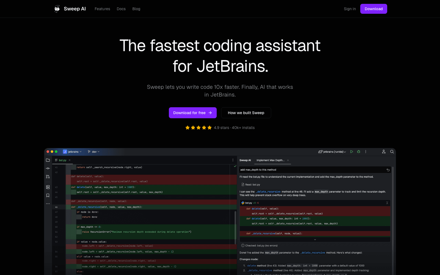Click the Changes made heading
The height and width of the screenshot is (275, 440).
pyautogui.click(x=249, y=259)
